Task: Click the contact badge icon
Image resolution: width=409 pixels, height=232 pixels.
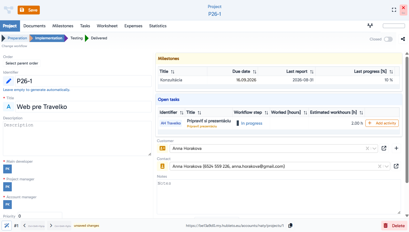Action: click(x=162, y=166)
